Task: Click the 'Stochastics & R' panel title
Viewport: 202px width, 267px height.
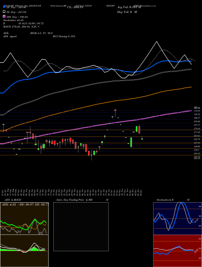Action: tap(165, 200)
